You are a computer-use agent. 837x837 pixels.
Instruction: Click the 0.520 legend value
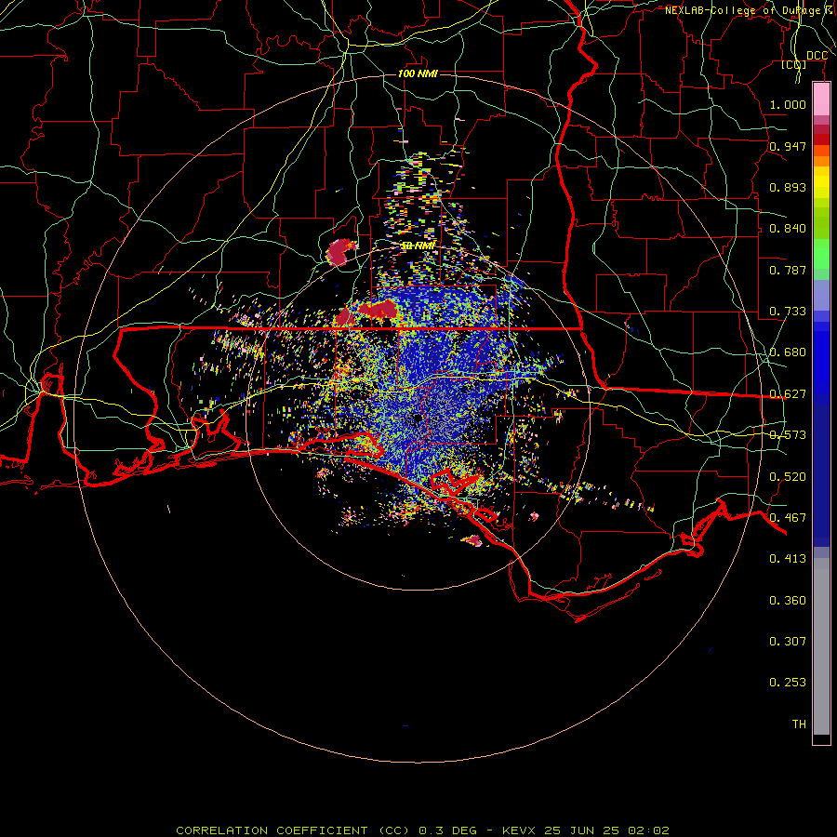(788, 477)
